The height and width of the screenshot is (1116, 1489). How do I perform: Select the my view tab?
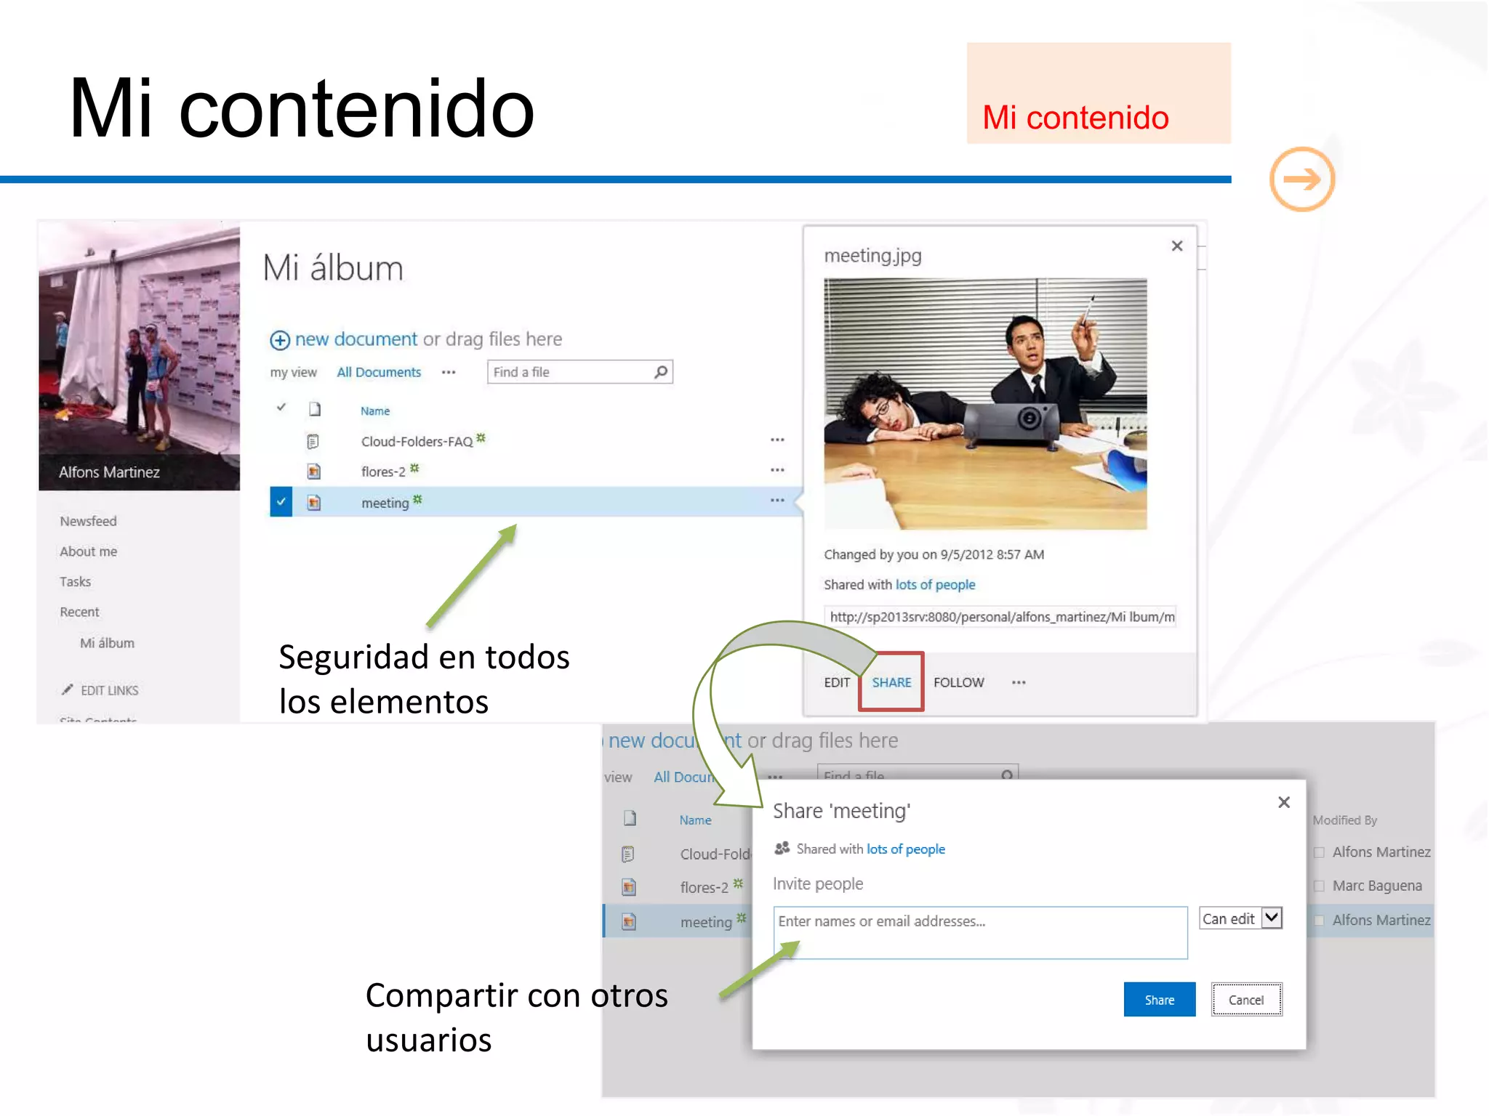click(294, 373)
